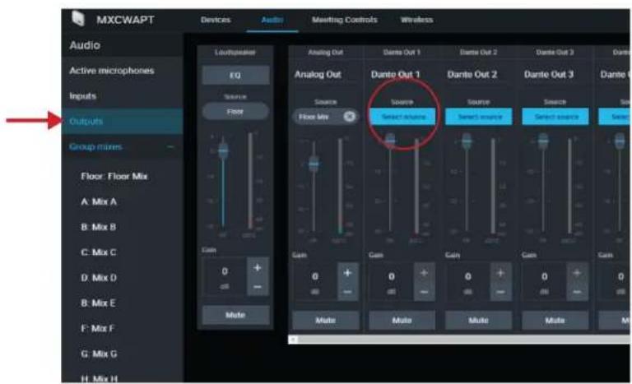
Task: Click the Dante Out 1 gain value field
Action: 392,283
